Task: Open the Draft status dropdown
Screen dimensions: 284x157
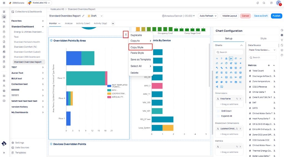Action: click(x=95, y=16)
